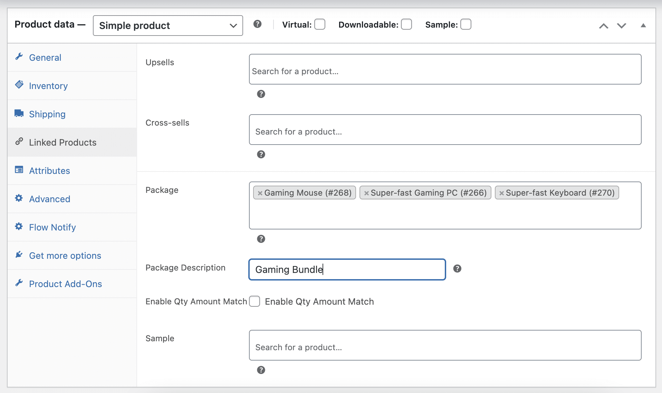Go to Product Add-Ons tab
The height and width of the screenshot is (393, 662).
pos(65,284)
